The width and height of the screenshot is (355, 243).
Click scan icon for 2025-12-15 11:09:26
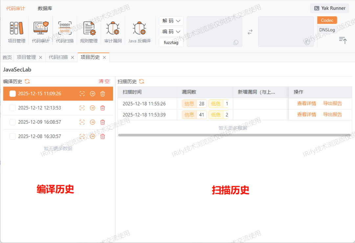point(82,94)
